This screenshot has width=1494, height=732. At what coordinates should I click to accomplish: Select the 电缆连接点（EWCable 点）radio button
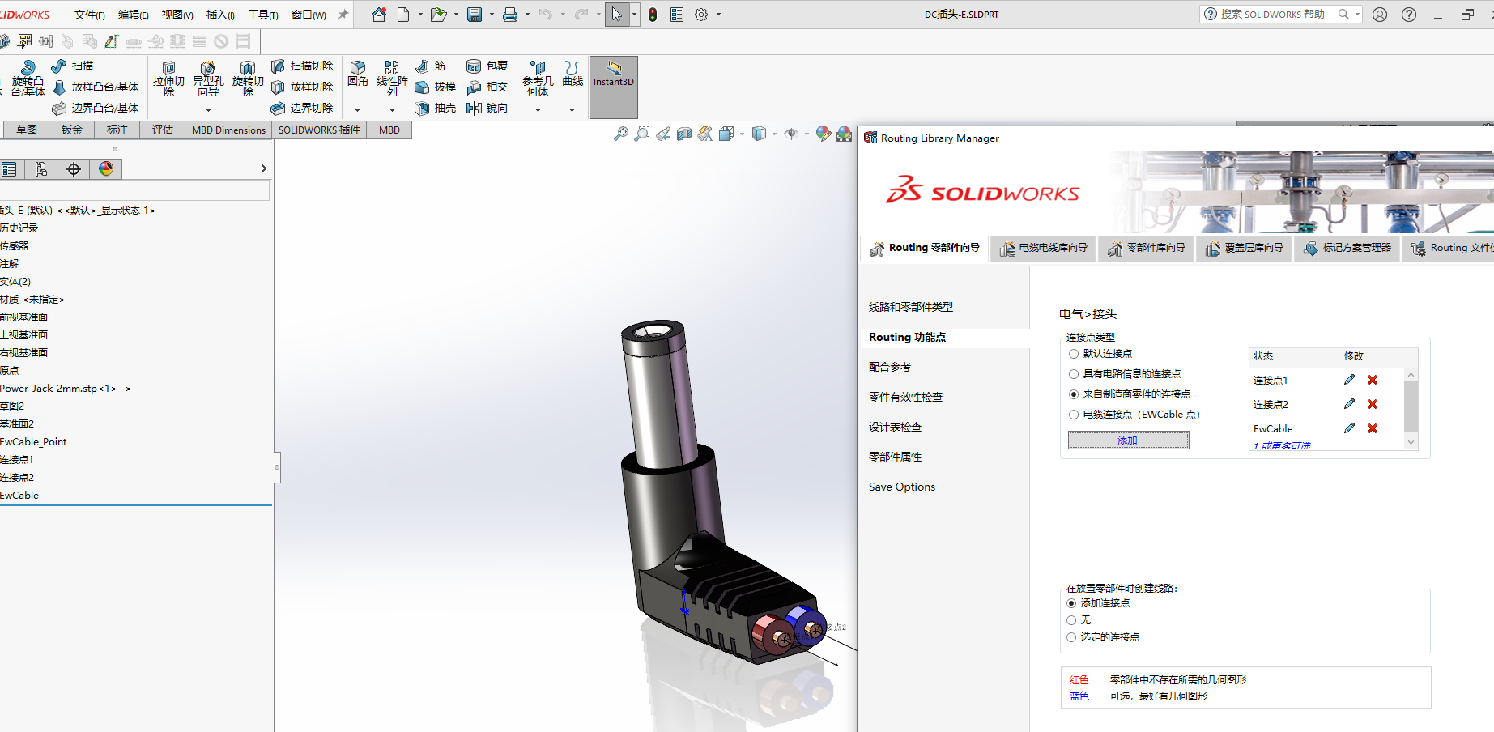click(x=1072, y=414)
